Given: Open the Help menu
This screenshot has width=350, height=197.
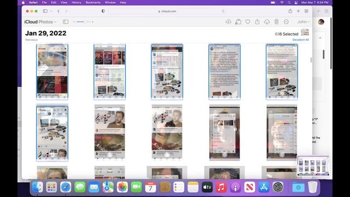Looking at the screenshot, I should (x=123, y=2).
